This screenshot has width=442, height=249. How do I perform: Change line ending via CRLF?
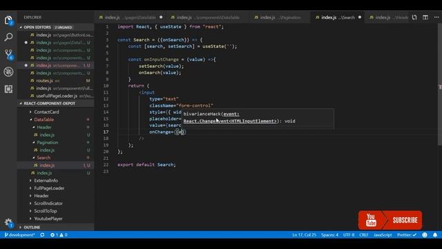coord(364,235)
